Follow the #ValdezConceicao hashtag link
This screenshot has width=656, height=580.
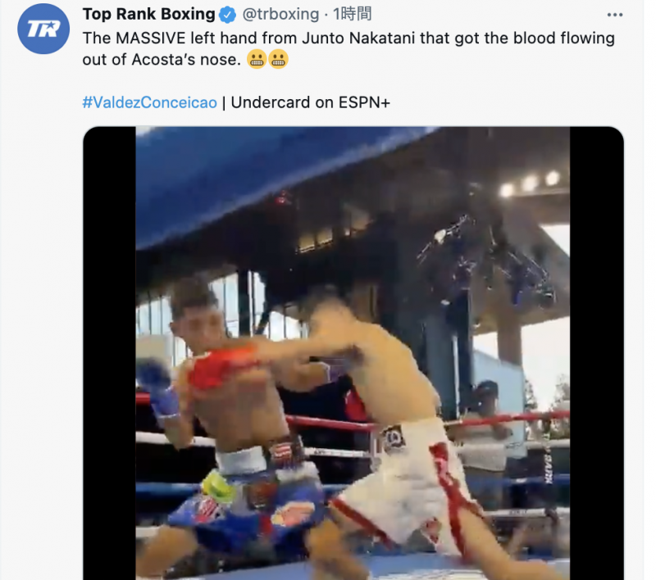click(150, 102)
